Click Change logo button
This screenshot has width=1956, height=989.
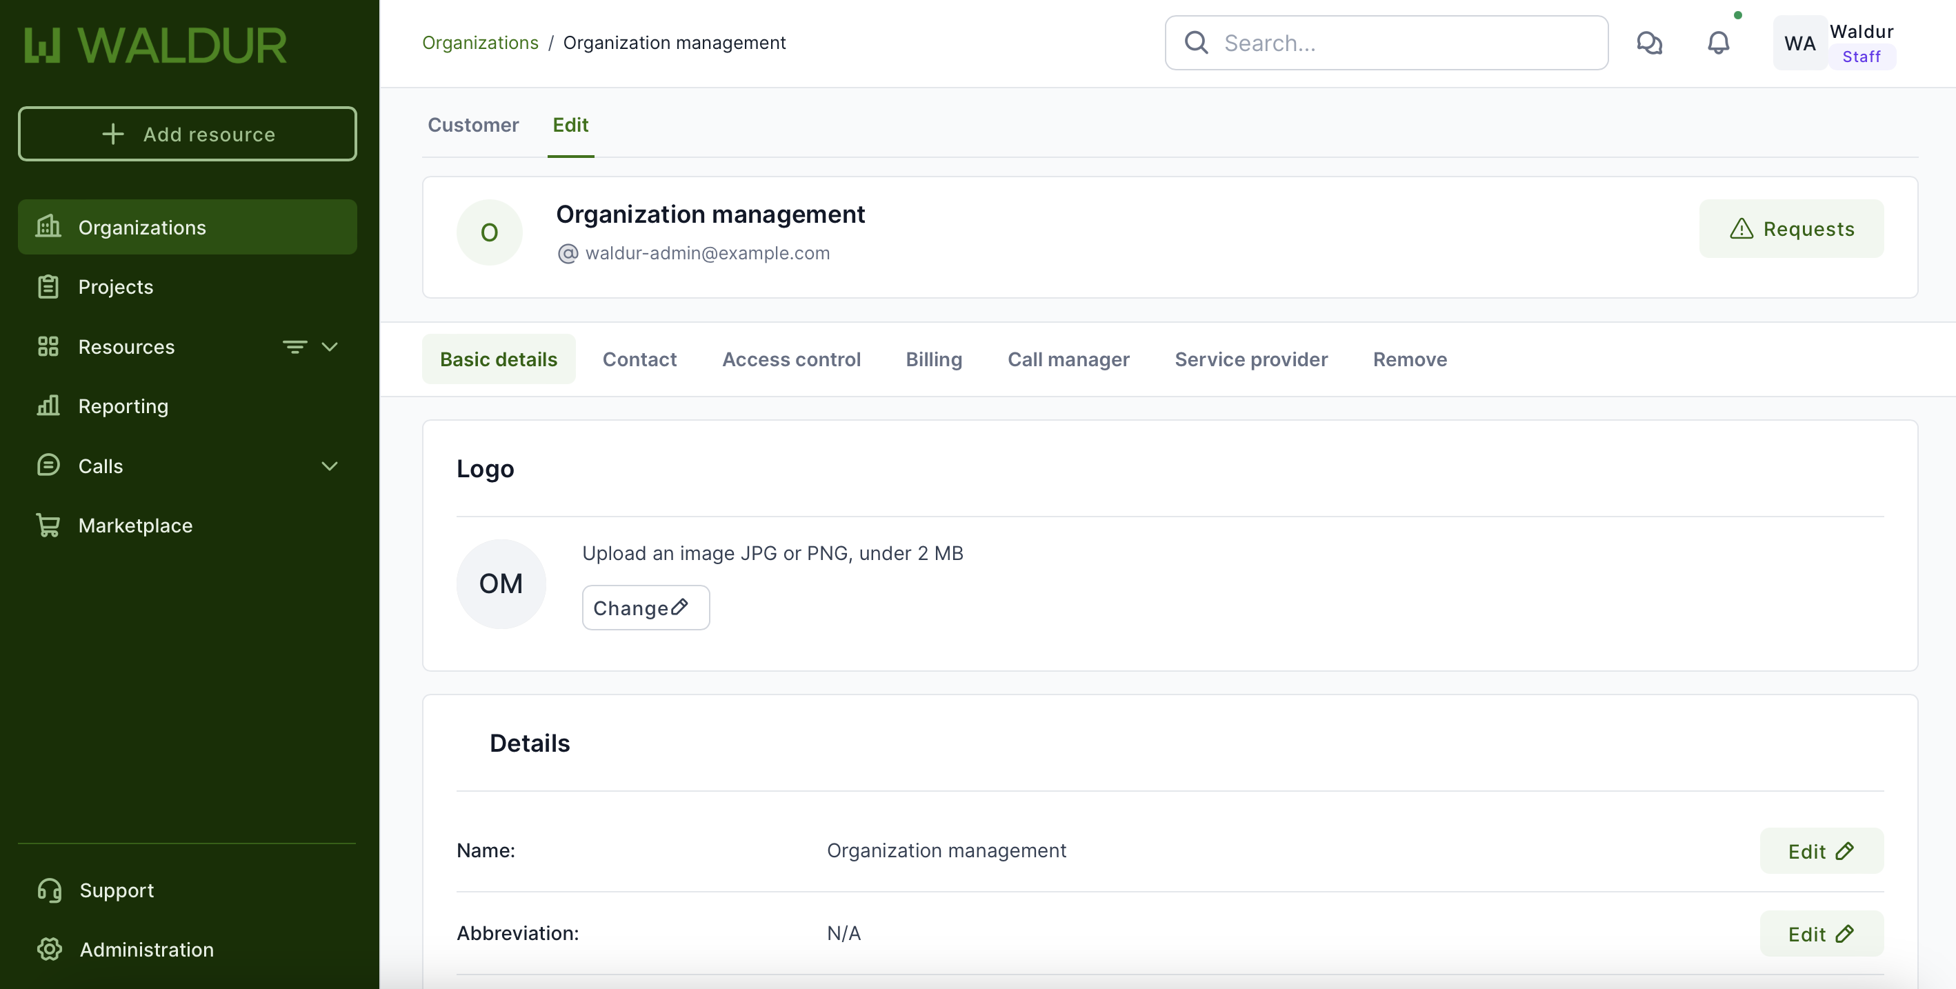(646, 607)
